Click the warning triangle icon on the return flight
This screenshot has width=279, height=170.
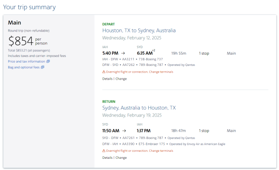(104, 151)
